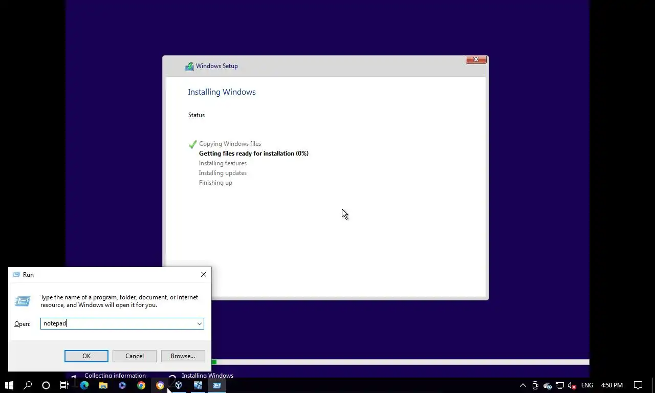Expand the Open field dropdown arrow
The height and width of the screenshot is (393, 655).
[200, 323]
